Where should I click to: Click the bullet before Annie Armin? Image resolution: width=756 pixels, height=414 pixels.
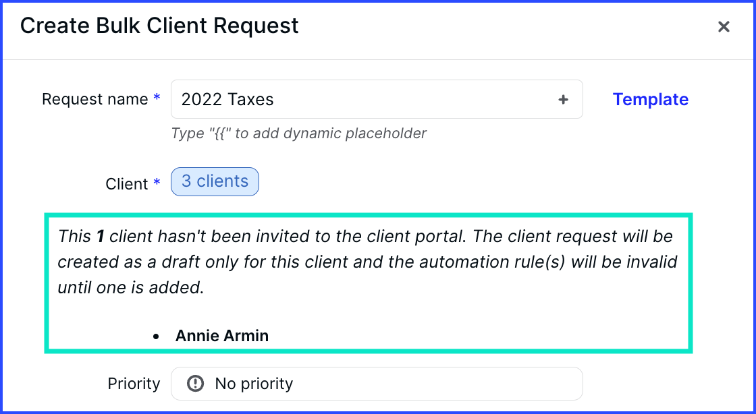pos(155,336)
